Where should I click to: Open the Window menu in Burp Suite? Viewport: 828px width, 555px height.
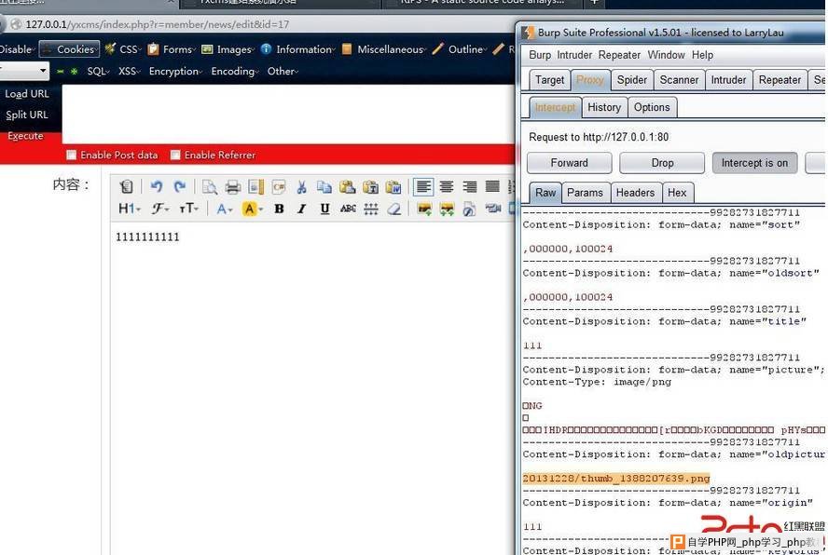click(x=666, y=55)
